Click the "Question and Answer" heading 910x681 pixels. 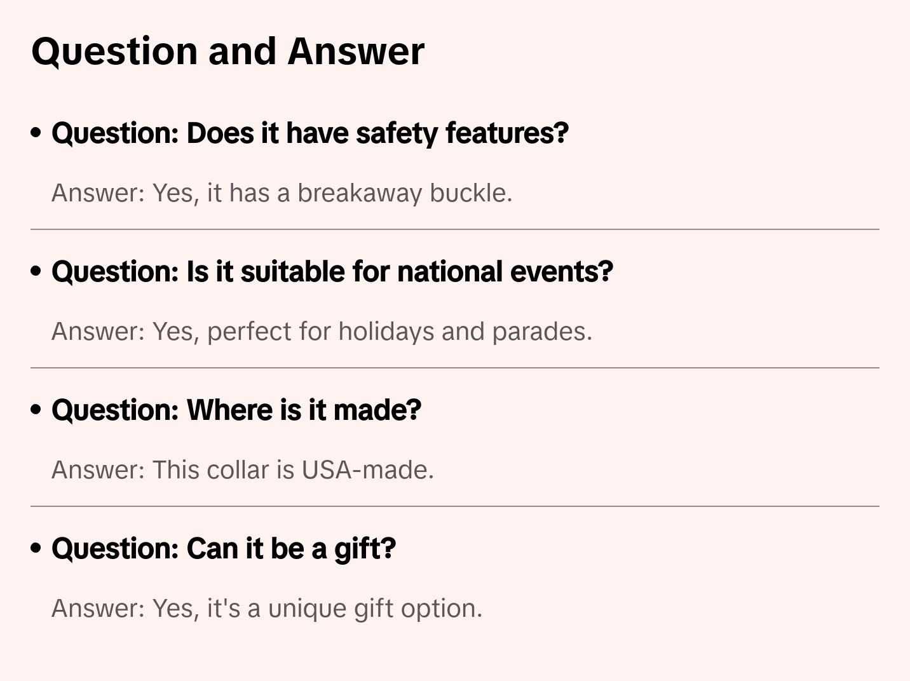tap(227, 51)
